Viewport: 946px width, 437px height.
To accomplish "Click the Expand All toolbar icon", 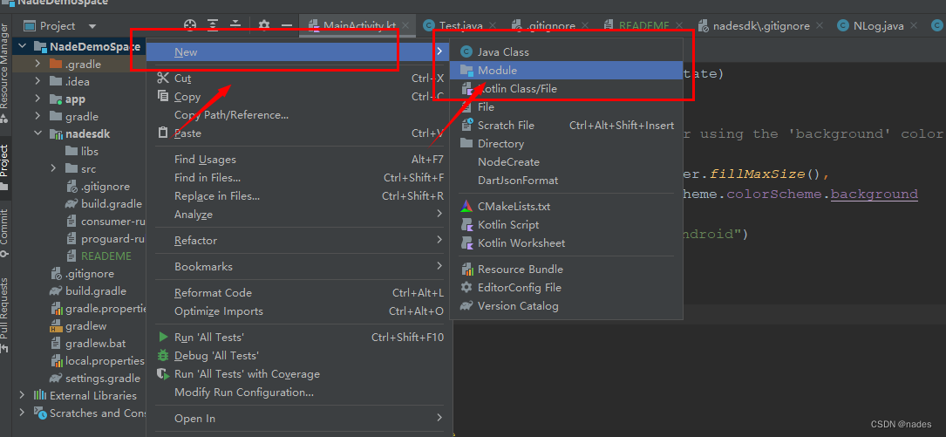I will 213,25.
